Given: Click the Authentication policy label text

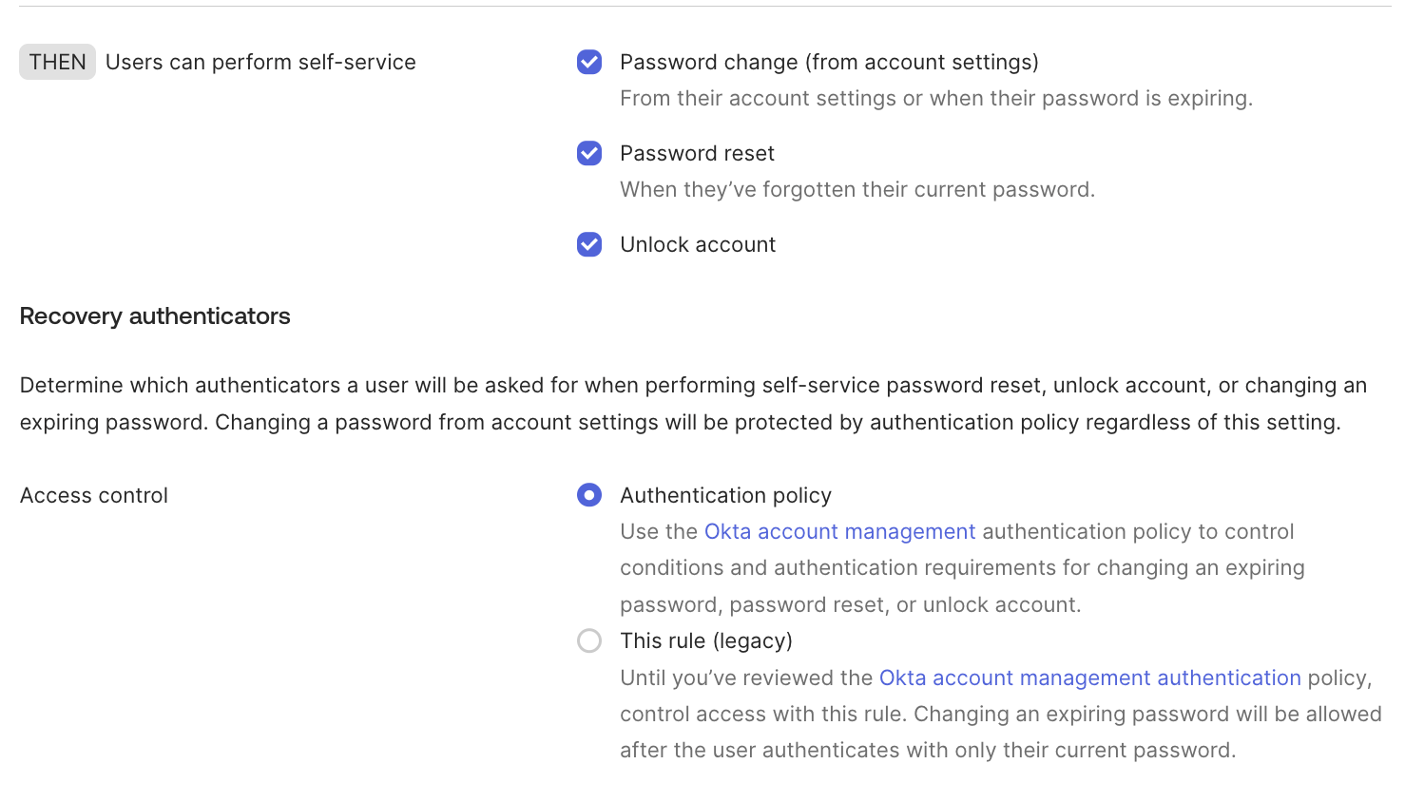Looking at the screenshot, I should (x=725, y=495).
